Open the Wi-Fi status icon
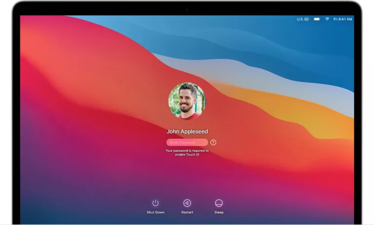The width and height of the screenshot is (374, 225). coord(327,19)
